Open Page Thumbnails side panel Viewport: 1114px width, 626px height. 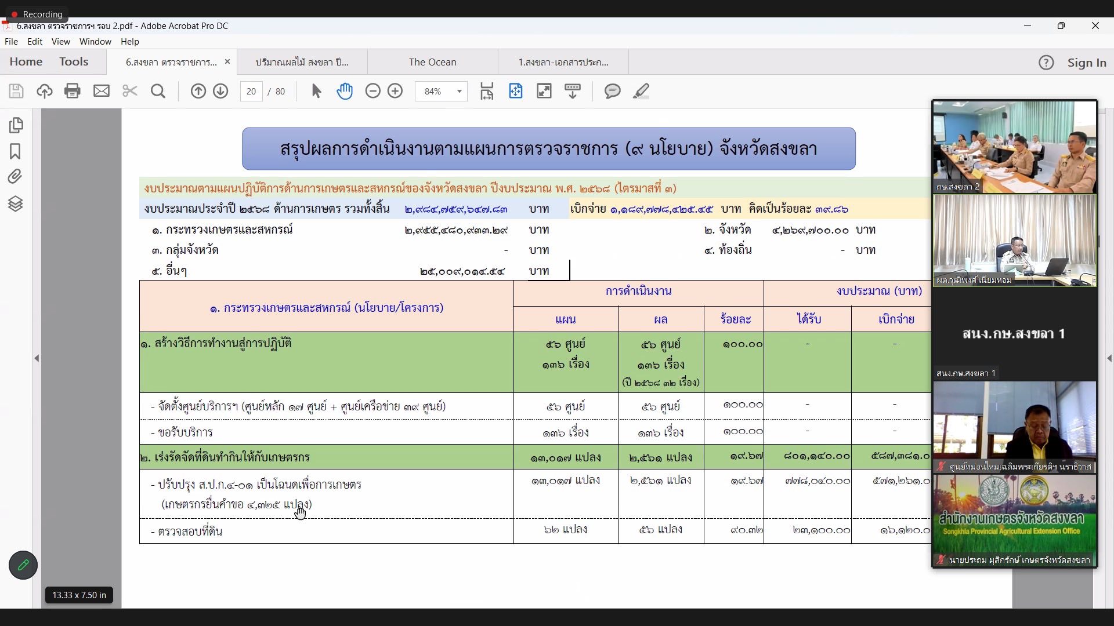coord(16,125)
